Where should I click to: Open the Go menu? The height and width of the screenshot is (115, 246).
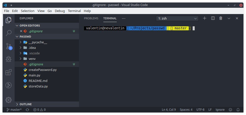50,11
